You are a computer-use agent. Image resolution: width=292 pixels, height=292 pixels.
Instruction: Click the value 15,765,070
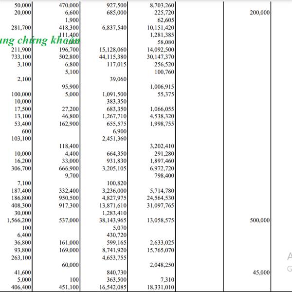(160, 250)
